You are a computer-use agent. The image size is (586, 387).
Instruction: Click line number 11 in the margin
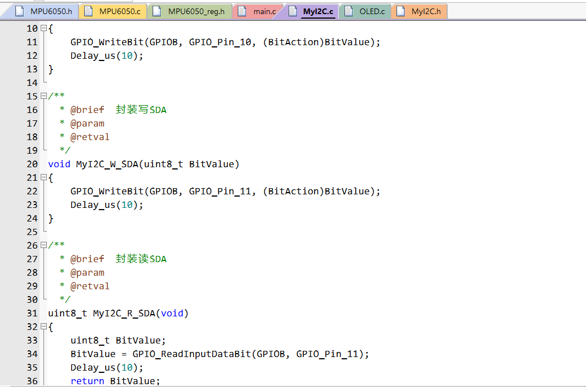pyautogui.click(x=32, y=42)
